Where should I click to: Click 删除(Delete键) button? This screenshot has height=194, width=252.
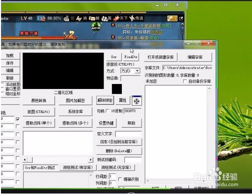(x=119, y=151)
